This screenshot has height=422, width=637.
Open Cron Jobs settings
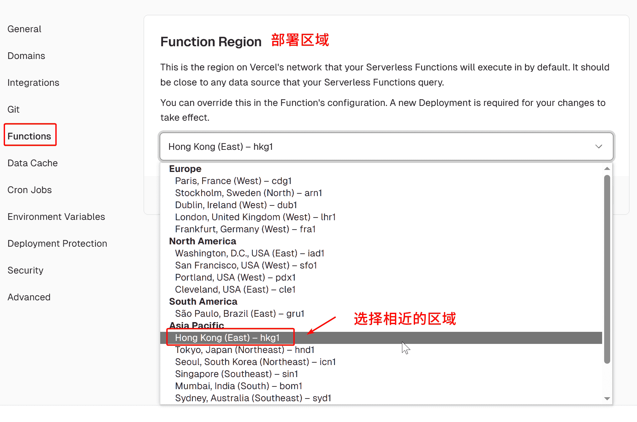[x=30, y=190]
